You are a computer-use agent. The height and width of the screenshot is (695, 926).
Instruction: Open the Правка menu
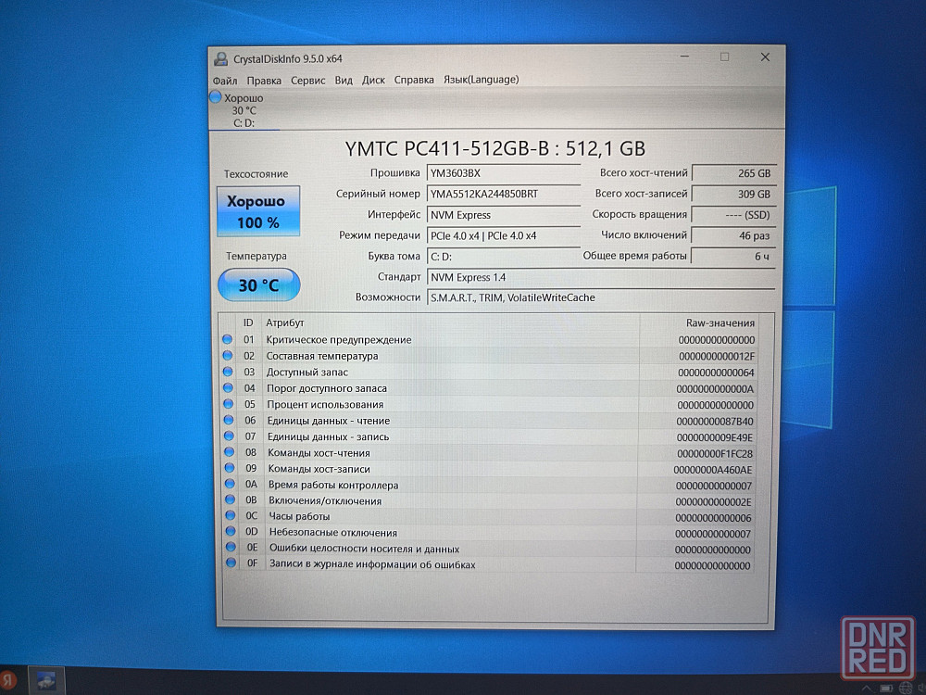click(x=264, y=81)
